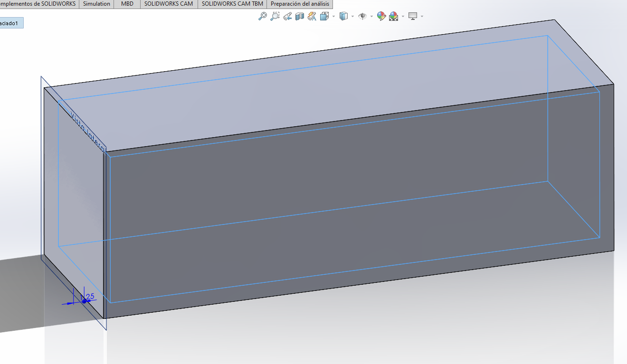
Task: Toggle the Section View tool
Action: (299, 16)
